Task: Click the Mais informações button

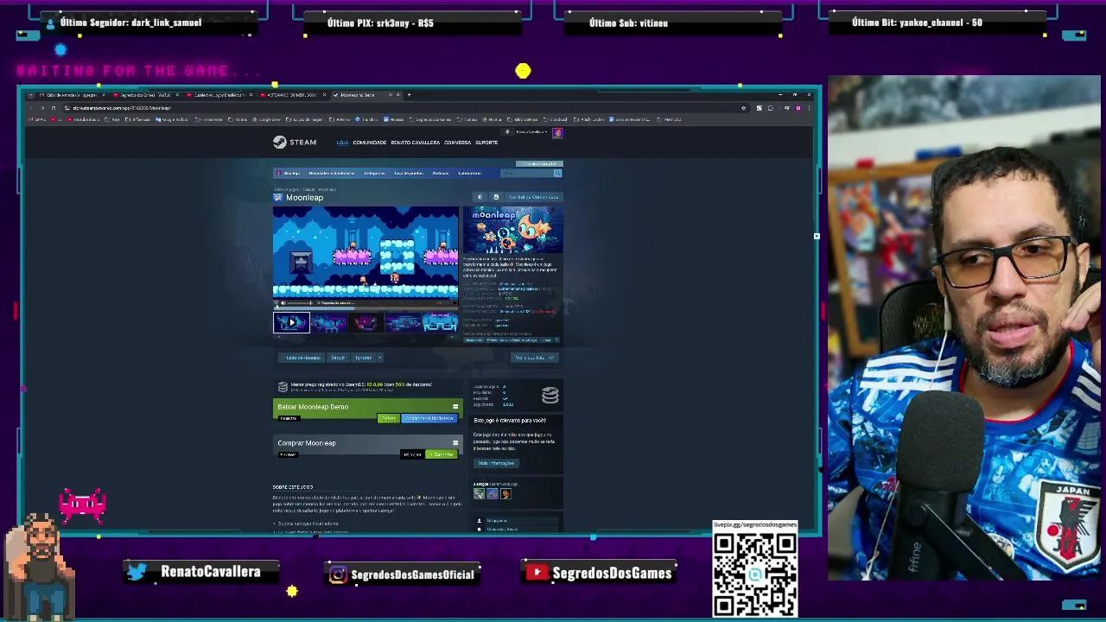Action: click(496, 463)
